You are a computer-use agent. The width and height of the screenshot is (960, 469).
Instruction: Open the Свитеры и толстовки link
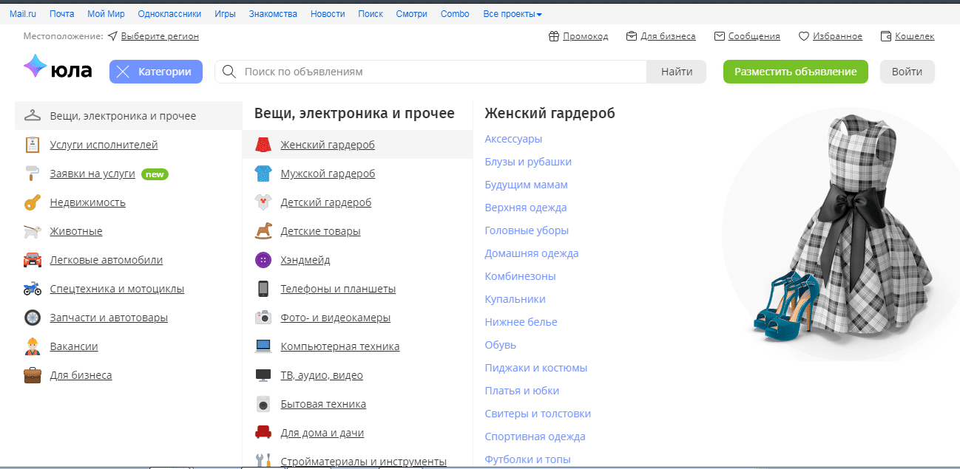click(x=538, y=414)
